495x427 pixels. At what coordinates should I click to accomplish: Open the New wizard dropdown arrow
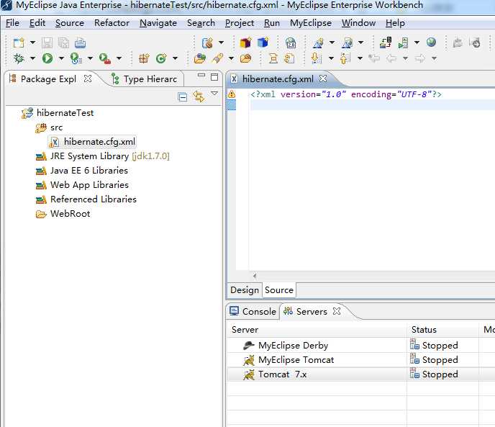click(32, 42)
